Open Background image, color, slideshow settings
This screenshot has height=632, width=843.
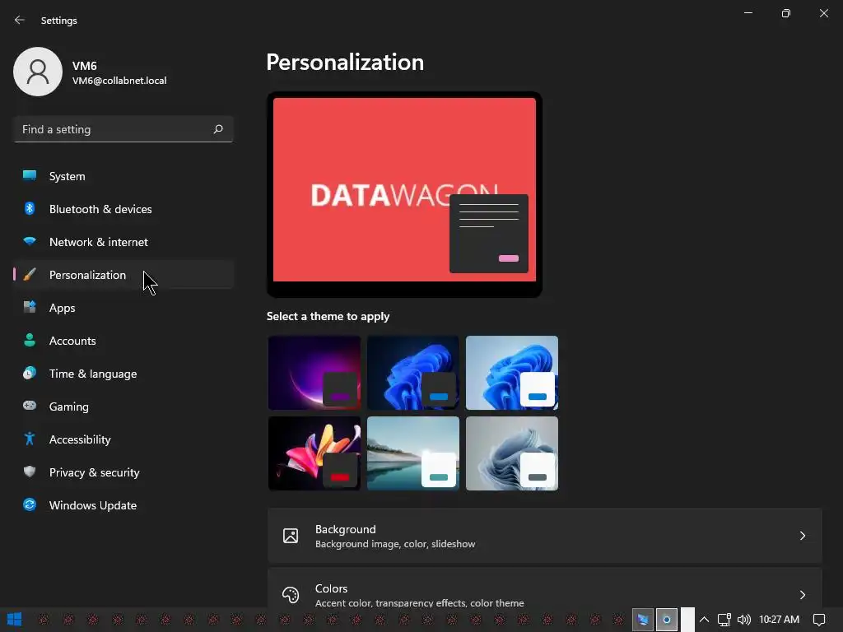(545, 536)
